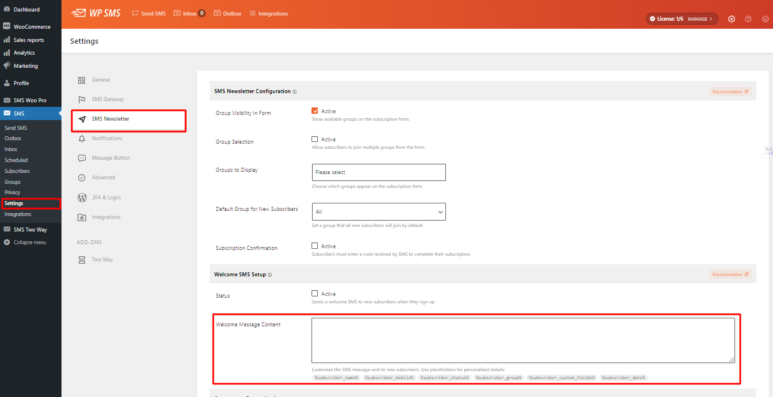Click the Integrations icon in the orange header
The image size is (773, 397).
pos(253,13)
